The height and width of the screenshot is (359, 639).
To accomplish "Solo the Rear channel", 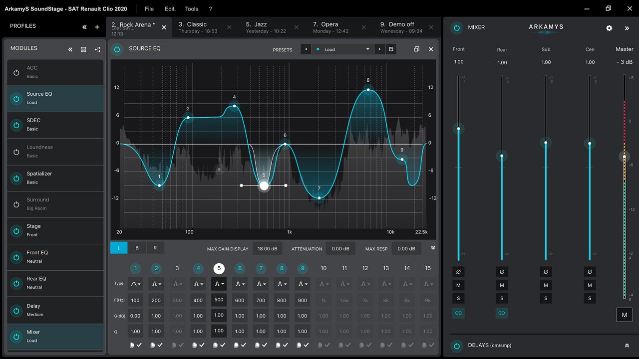I will click(502, 298).
